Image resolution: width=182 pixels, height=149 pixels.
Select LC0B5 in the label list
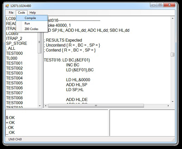pyautogui.click(x=12, y=34)
